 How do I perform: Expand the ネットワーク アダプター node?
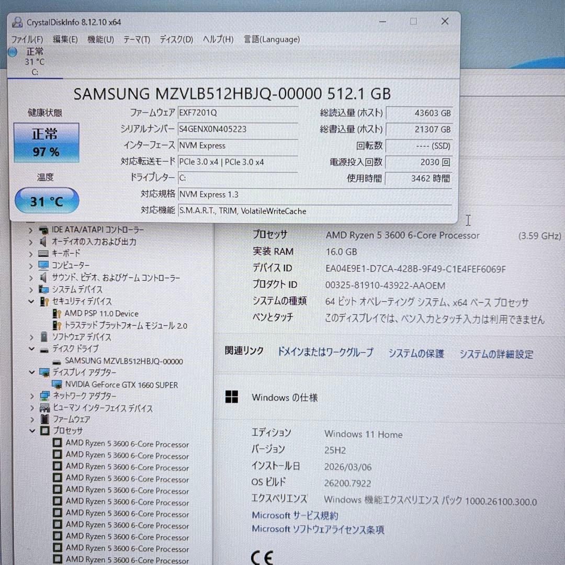pos(32,396)
